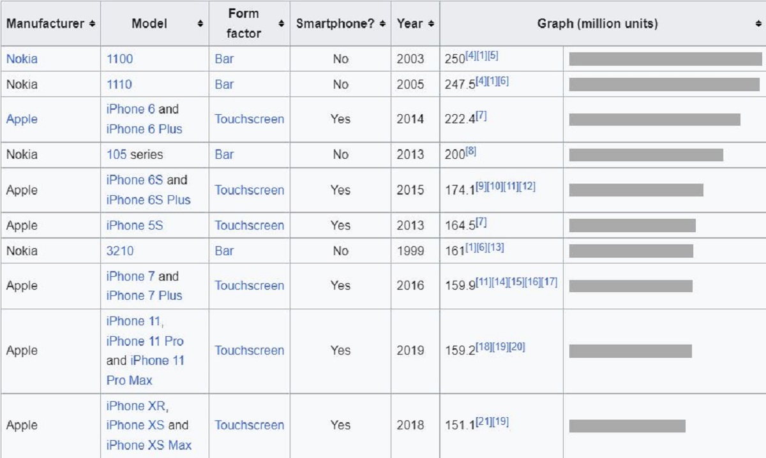Click the Touchscreen link in iPhone 5S row
This screenshot has width=766, height=458.
249,225
